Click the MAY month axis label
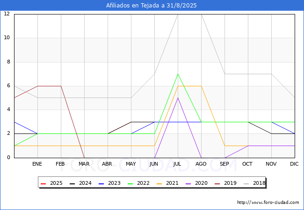 (131, 164)
